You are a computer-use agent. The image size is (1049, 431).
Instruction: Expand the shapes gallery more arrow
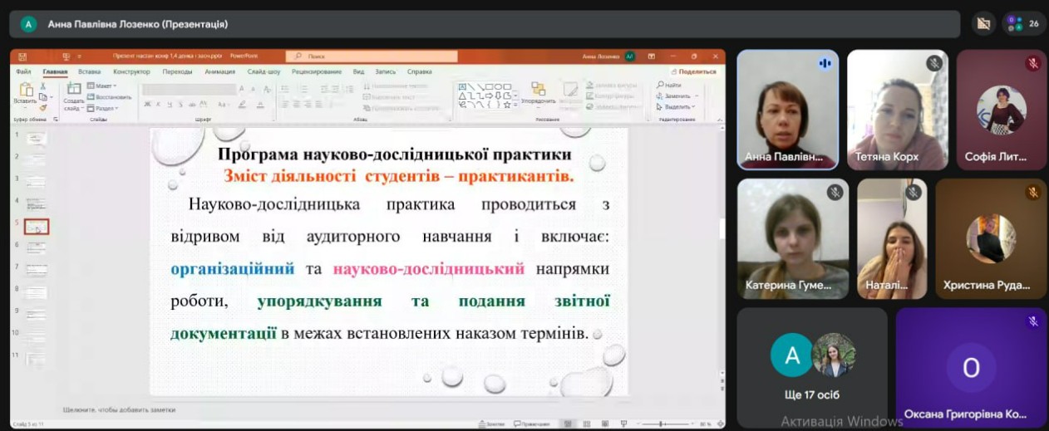click(x=515, y=105)
